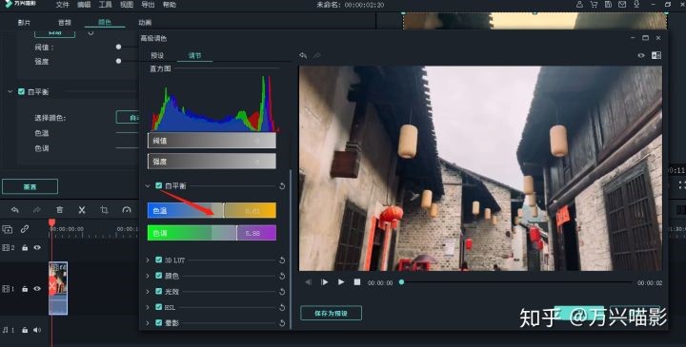Open the user account icon
Screen dimensions: 686x347
[x=579, y=5]
